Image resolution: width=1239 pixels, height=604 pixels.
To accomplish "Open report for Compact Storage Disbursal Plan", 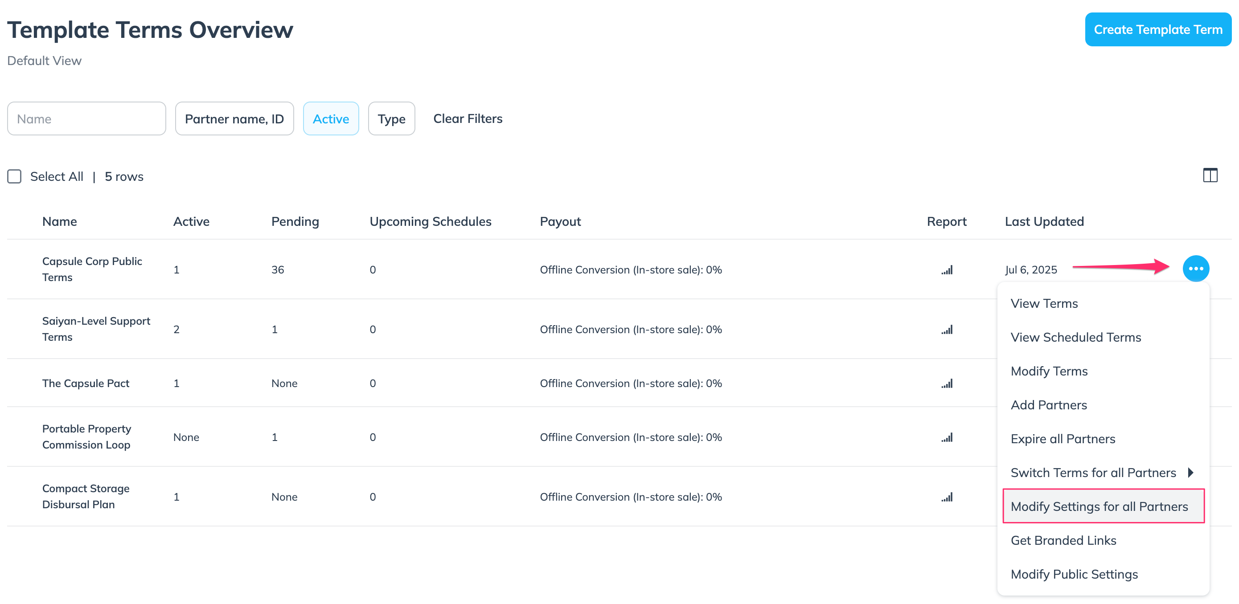I will (947, 497).
